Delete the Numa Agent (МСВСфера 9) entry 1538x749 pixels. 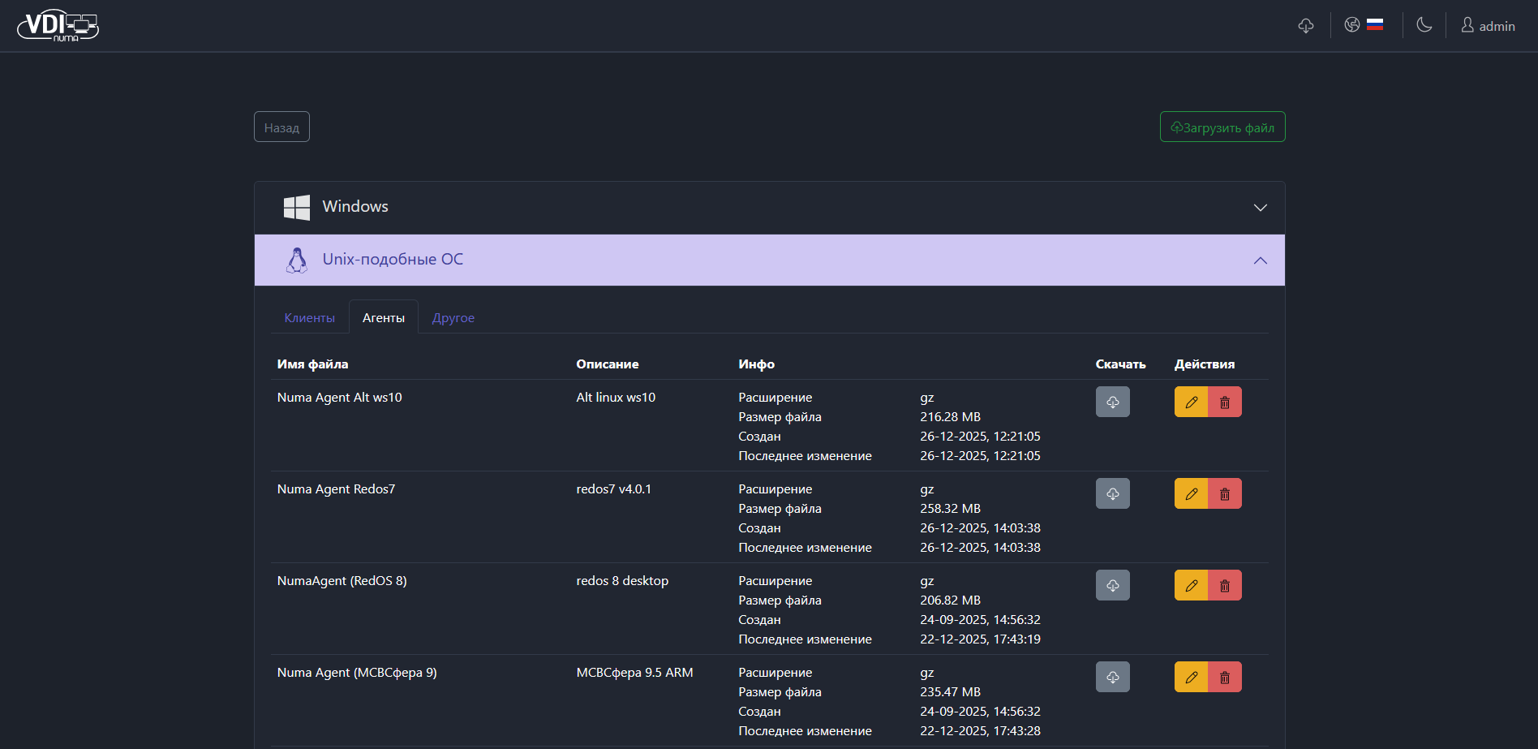point(1225,678)
